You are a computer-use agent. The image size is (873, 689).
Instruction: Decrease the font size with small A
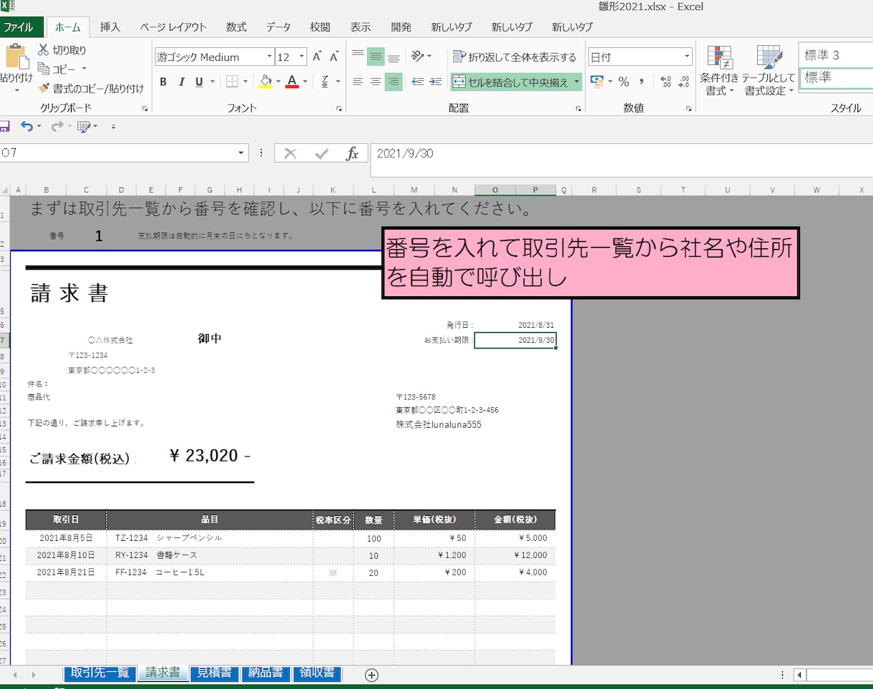[x=333, y=57]
